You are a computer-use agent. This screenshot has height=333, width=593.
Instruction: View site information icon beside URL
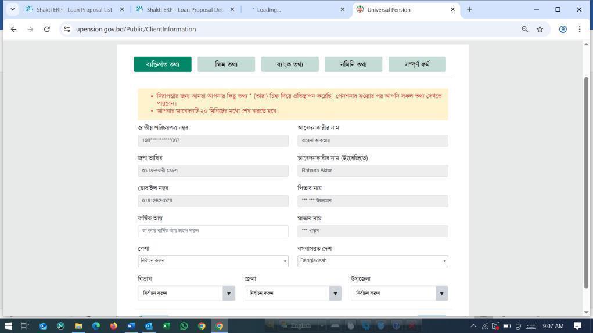click(67, 29)
